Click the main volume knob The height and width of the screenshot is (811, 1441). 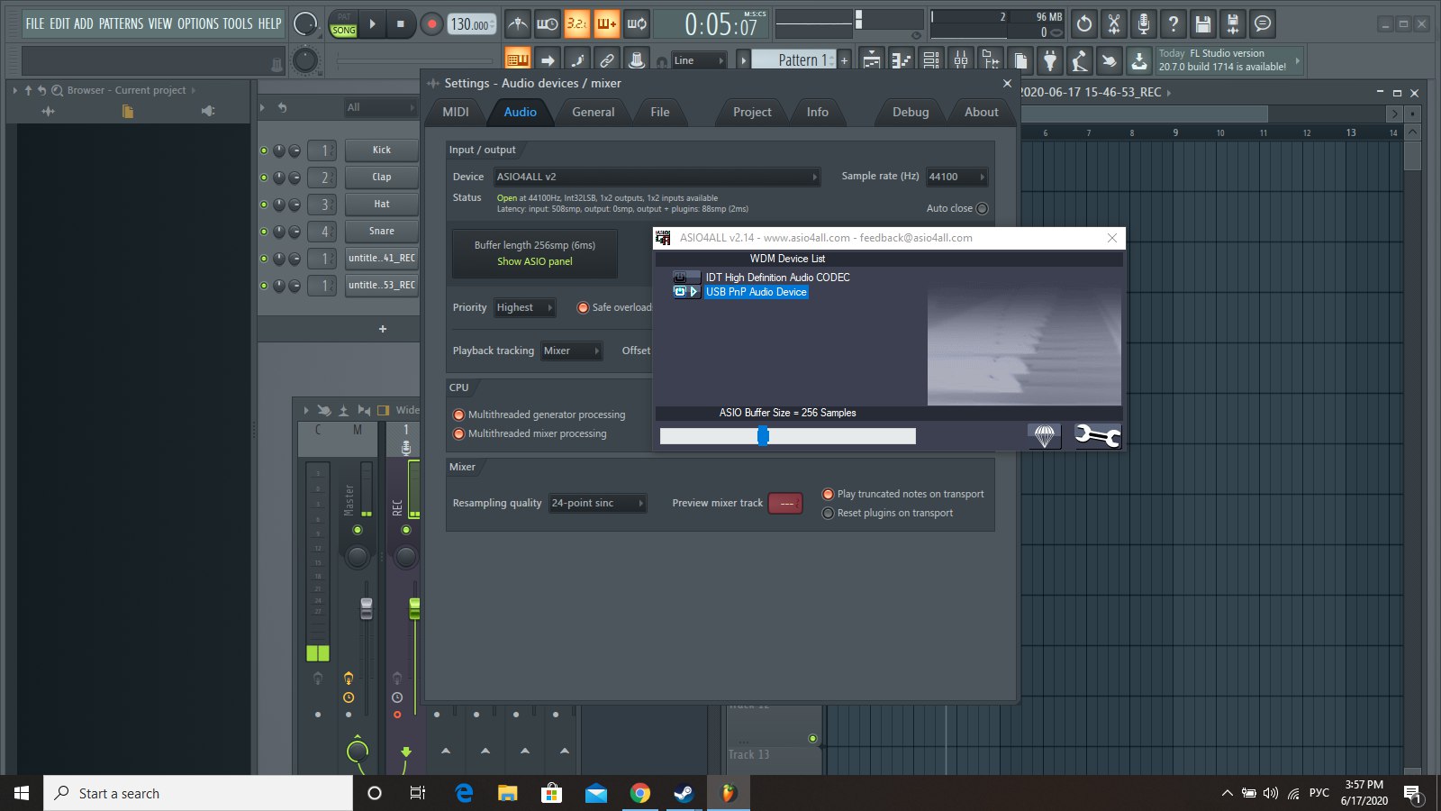(x=305, y=24)
